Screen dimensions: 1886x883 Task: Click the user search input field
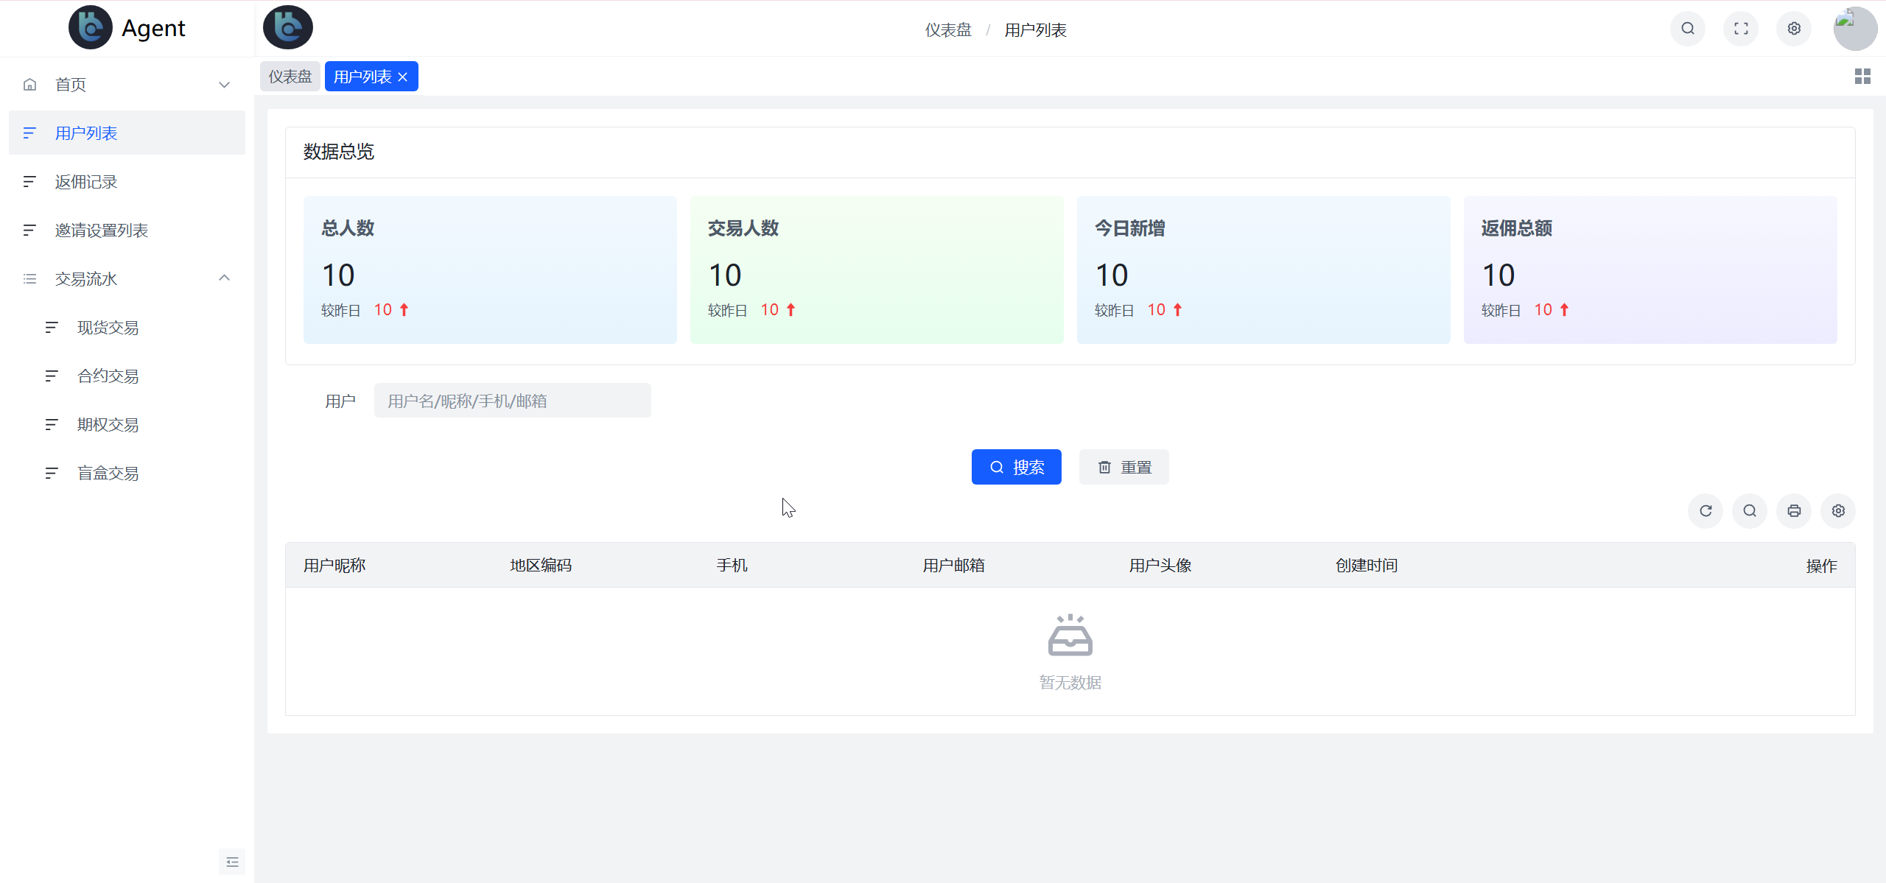coord(512,400)
